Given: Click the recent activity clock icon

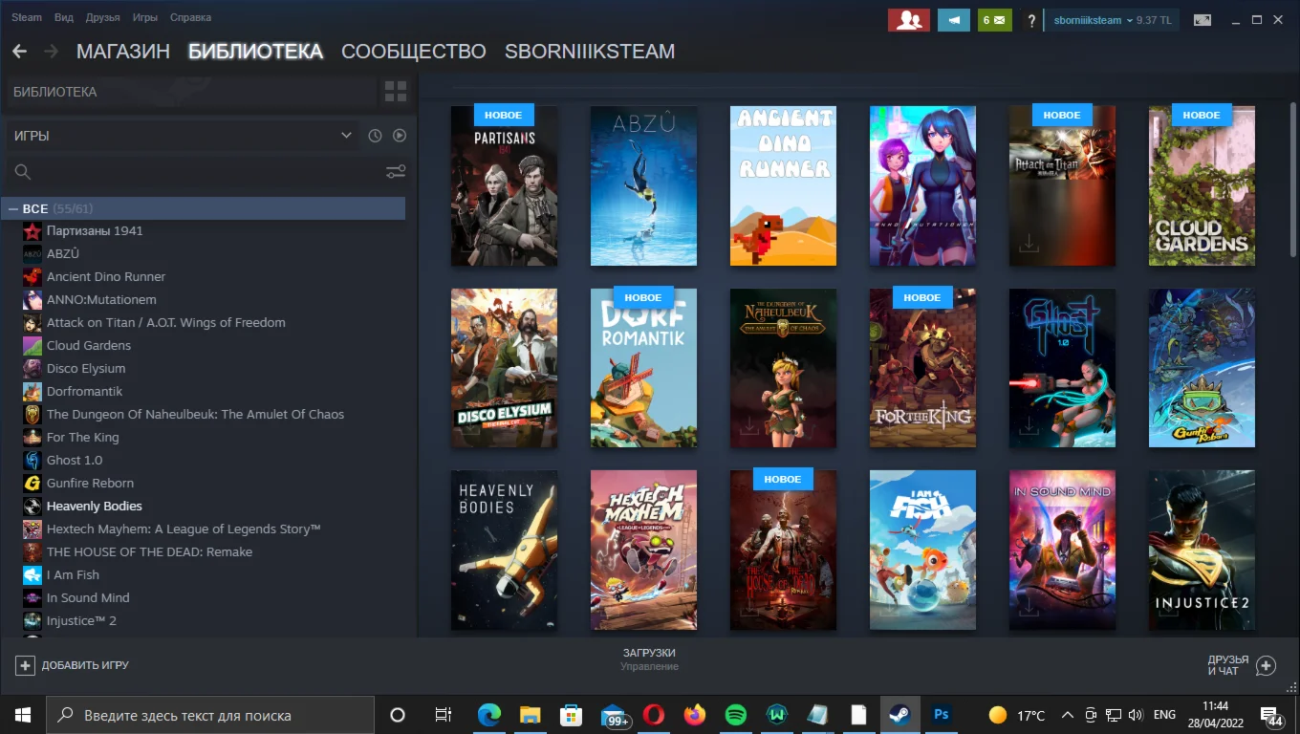Looking at the screenshot, I should tap(375, 136).
